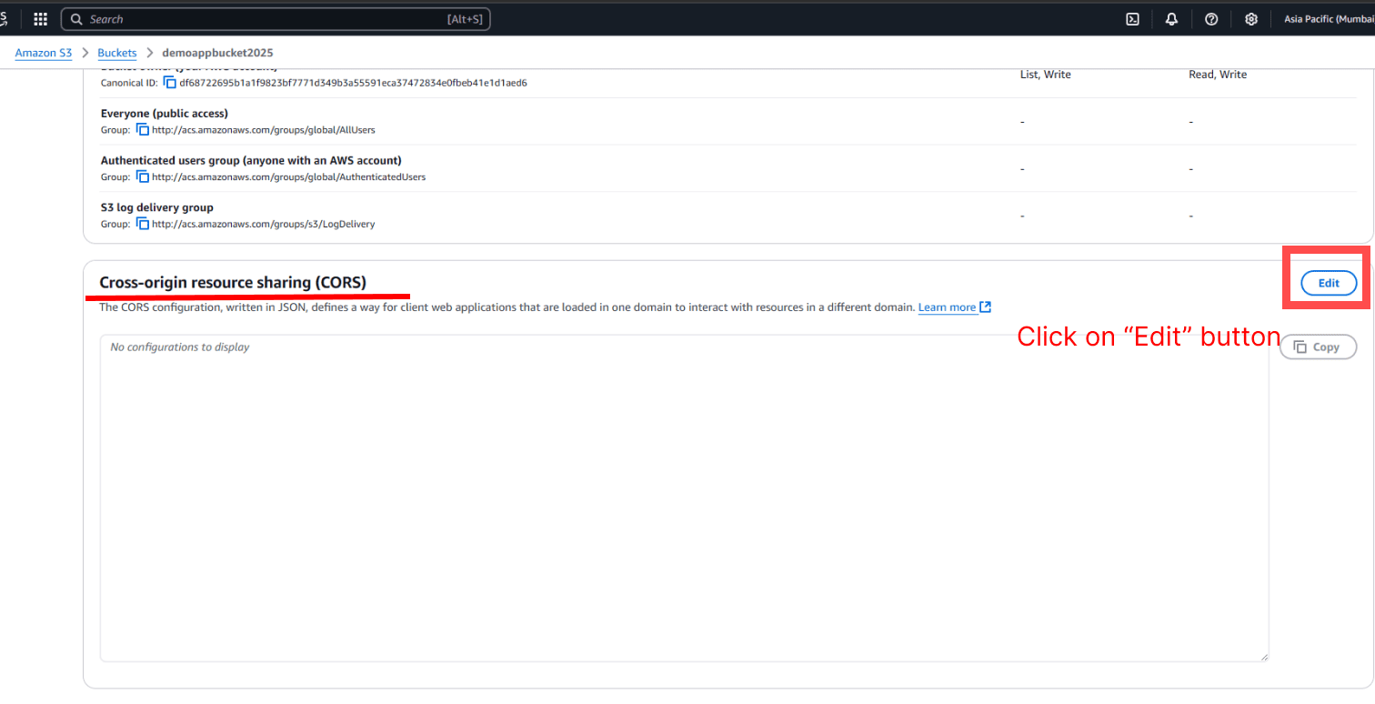The height and width of the screenshot is (704, 1375).
Task: Click the Edit button for CORS
Action: point(1328,283)
